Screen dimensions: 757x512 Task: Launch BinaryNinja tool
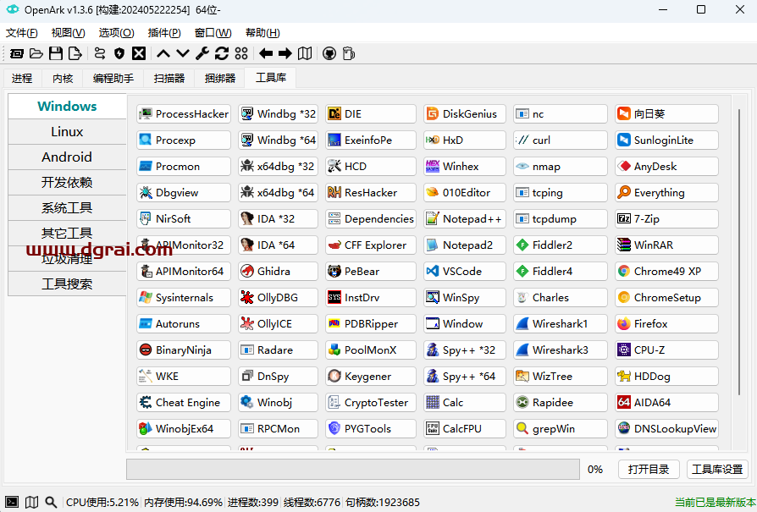(184, 350)
